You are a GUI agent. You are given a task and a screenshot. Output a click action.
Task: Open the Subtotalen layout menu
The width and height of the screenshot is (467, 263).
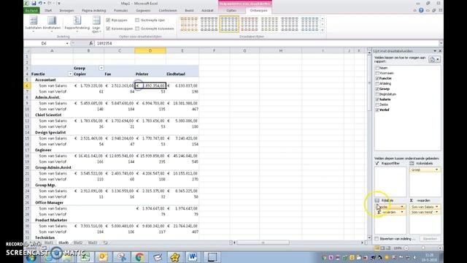(x=34, y=24)
